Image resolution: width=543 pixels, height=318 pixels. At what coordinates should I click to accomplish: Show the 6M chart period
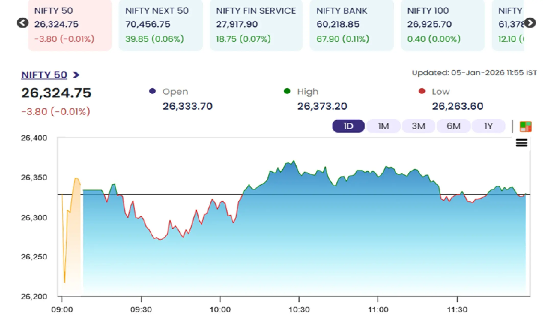(453, 126)
